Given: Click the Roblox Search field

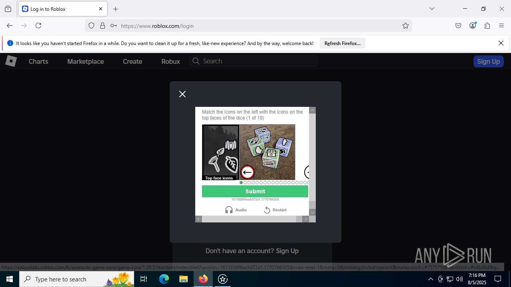Looking at the screenshot, I should pos(254,61).
